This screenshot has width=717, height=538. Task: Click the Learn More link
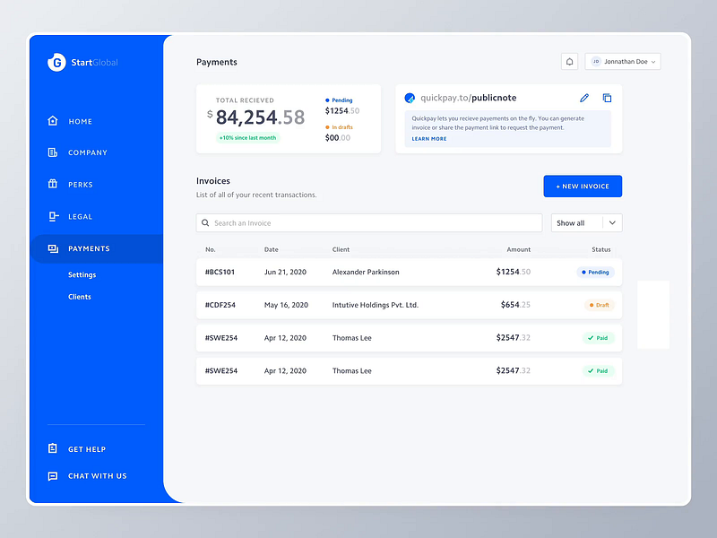click(428, 139)
